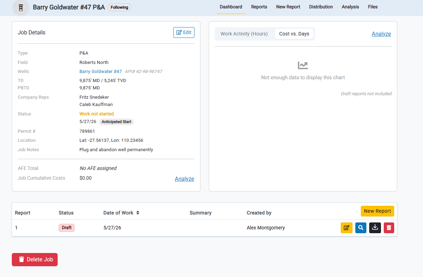Image resolution: width=423 pixels, height=277 pixels.
Task: Switch chart to Cost vs. Days
Action: (294, 34)
